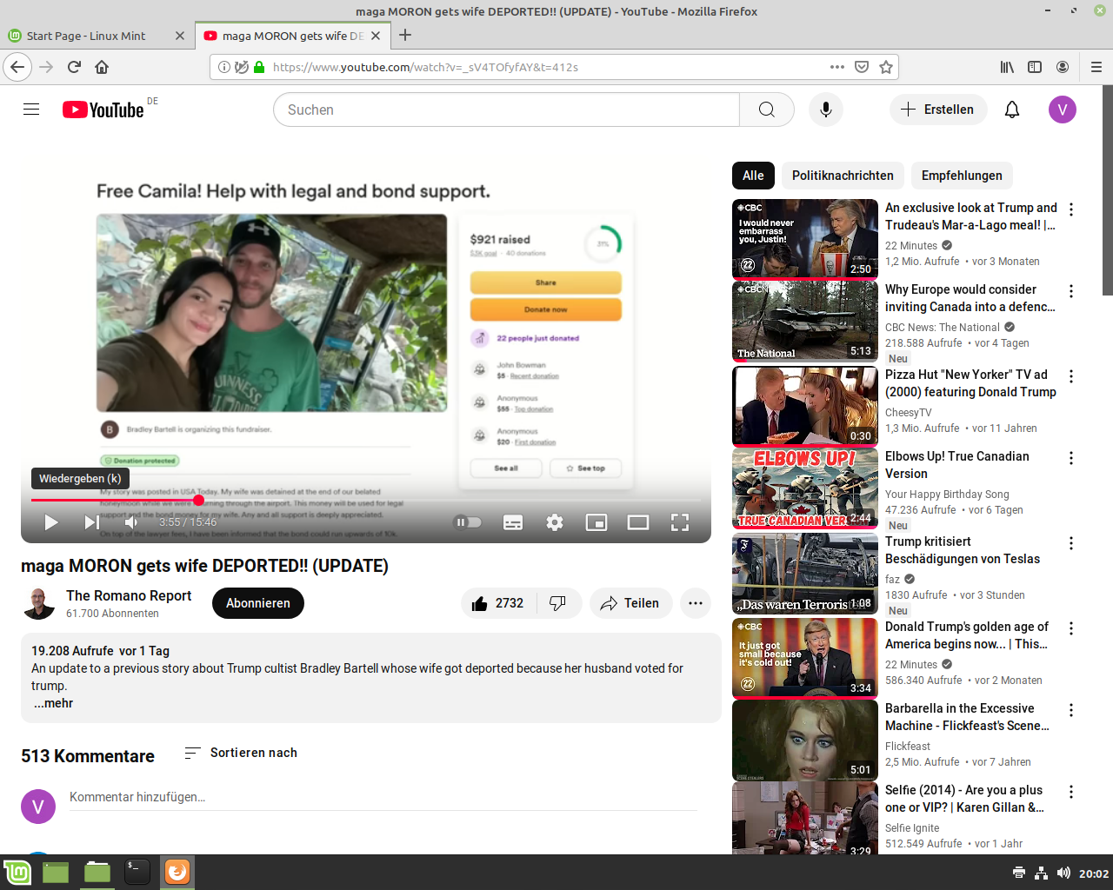Skip to the next video

[x=91, y=522]
